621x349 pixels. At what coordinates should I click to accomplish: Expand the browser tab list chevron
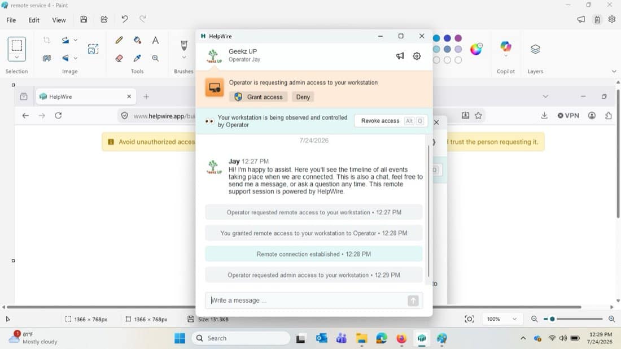point(545,97)
